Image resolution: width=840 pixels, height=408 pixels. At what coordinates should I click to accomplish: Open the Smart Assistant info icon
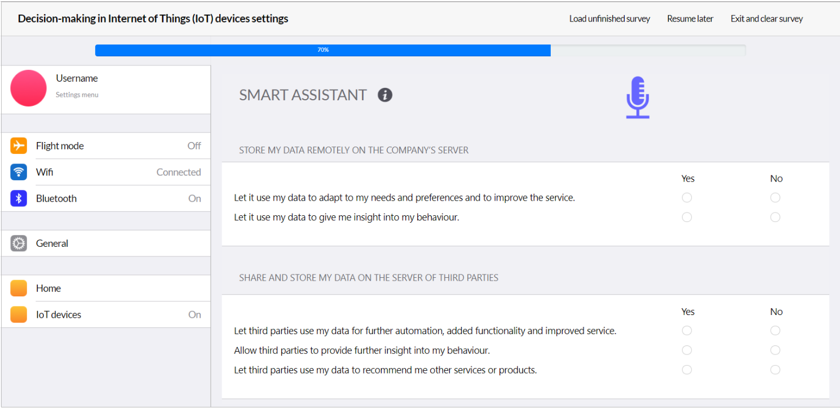(385, 95)
